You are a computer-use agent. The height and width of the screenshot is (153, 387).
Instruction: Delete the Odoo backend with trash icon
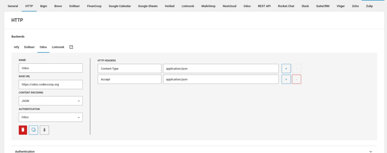[23, 130]
